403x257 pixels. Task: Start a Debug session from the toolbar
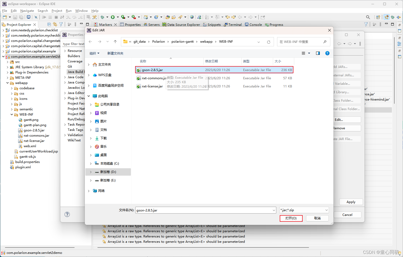point(103,17)
